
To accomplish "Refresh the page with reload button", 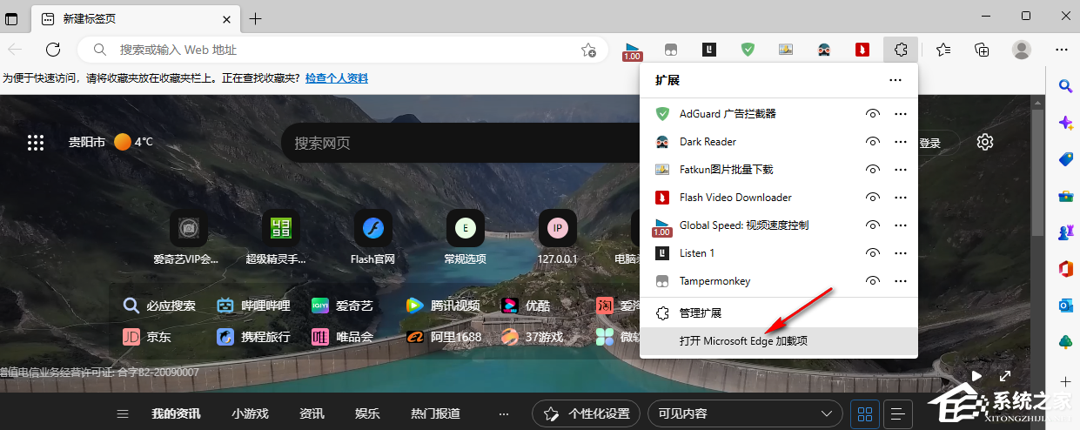I will [53, 50].
